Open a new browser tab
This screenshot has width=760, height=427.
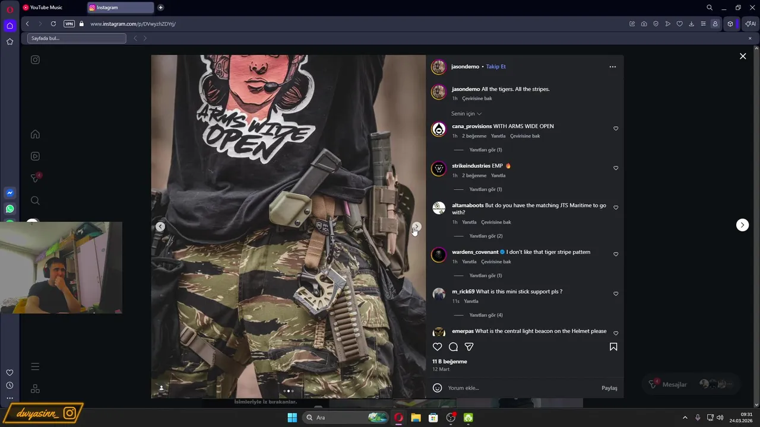(x=160, y=8)
